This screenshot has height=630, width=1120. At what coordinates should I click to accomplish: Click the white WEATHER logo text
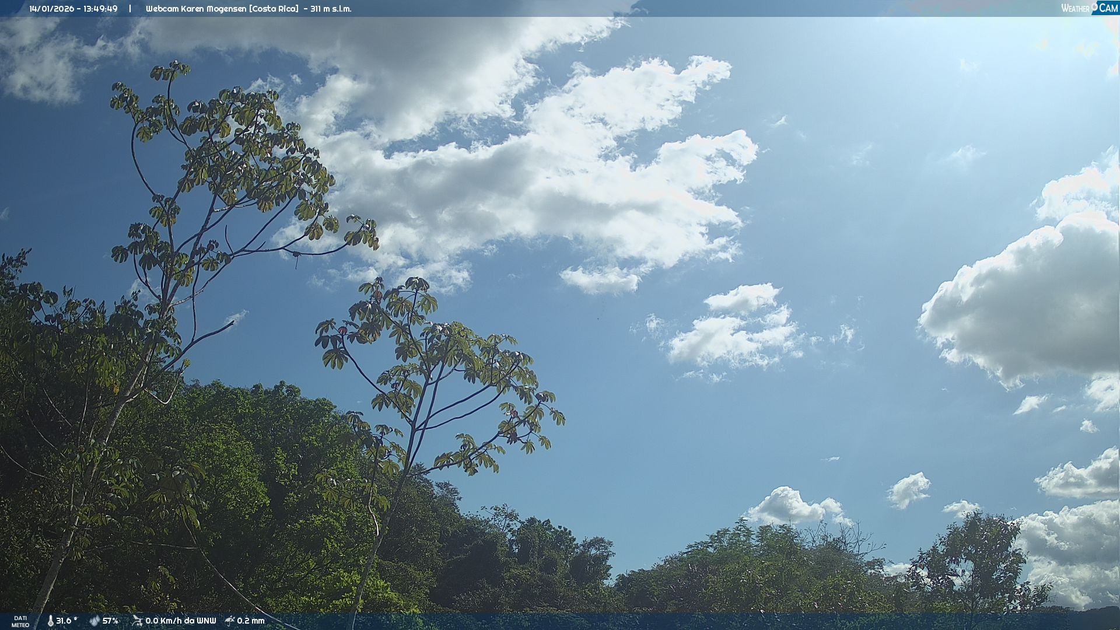tap(1075, 9)
